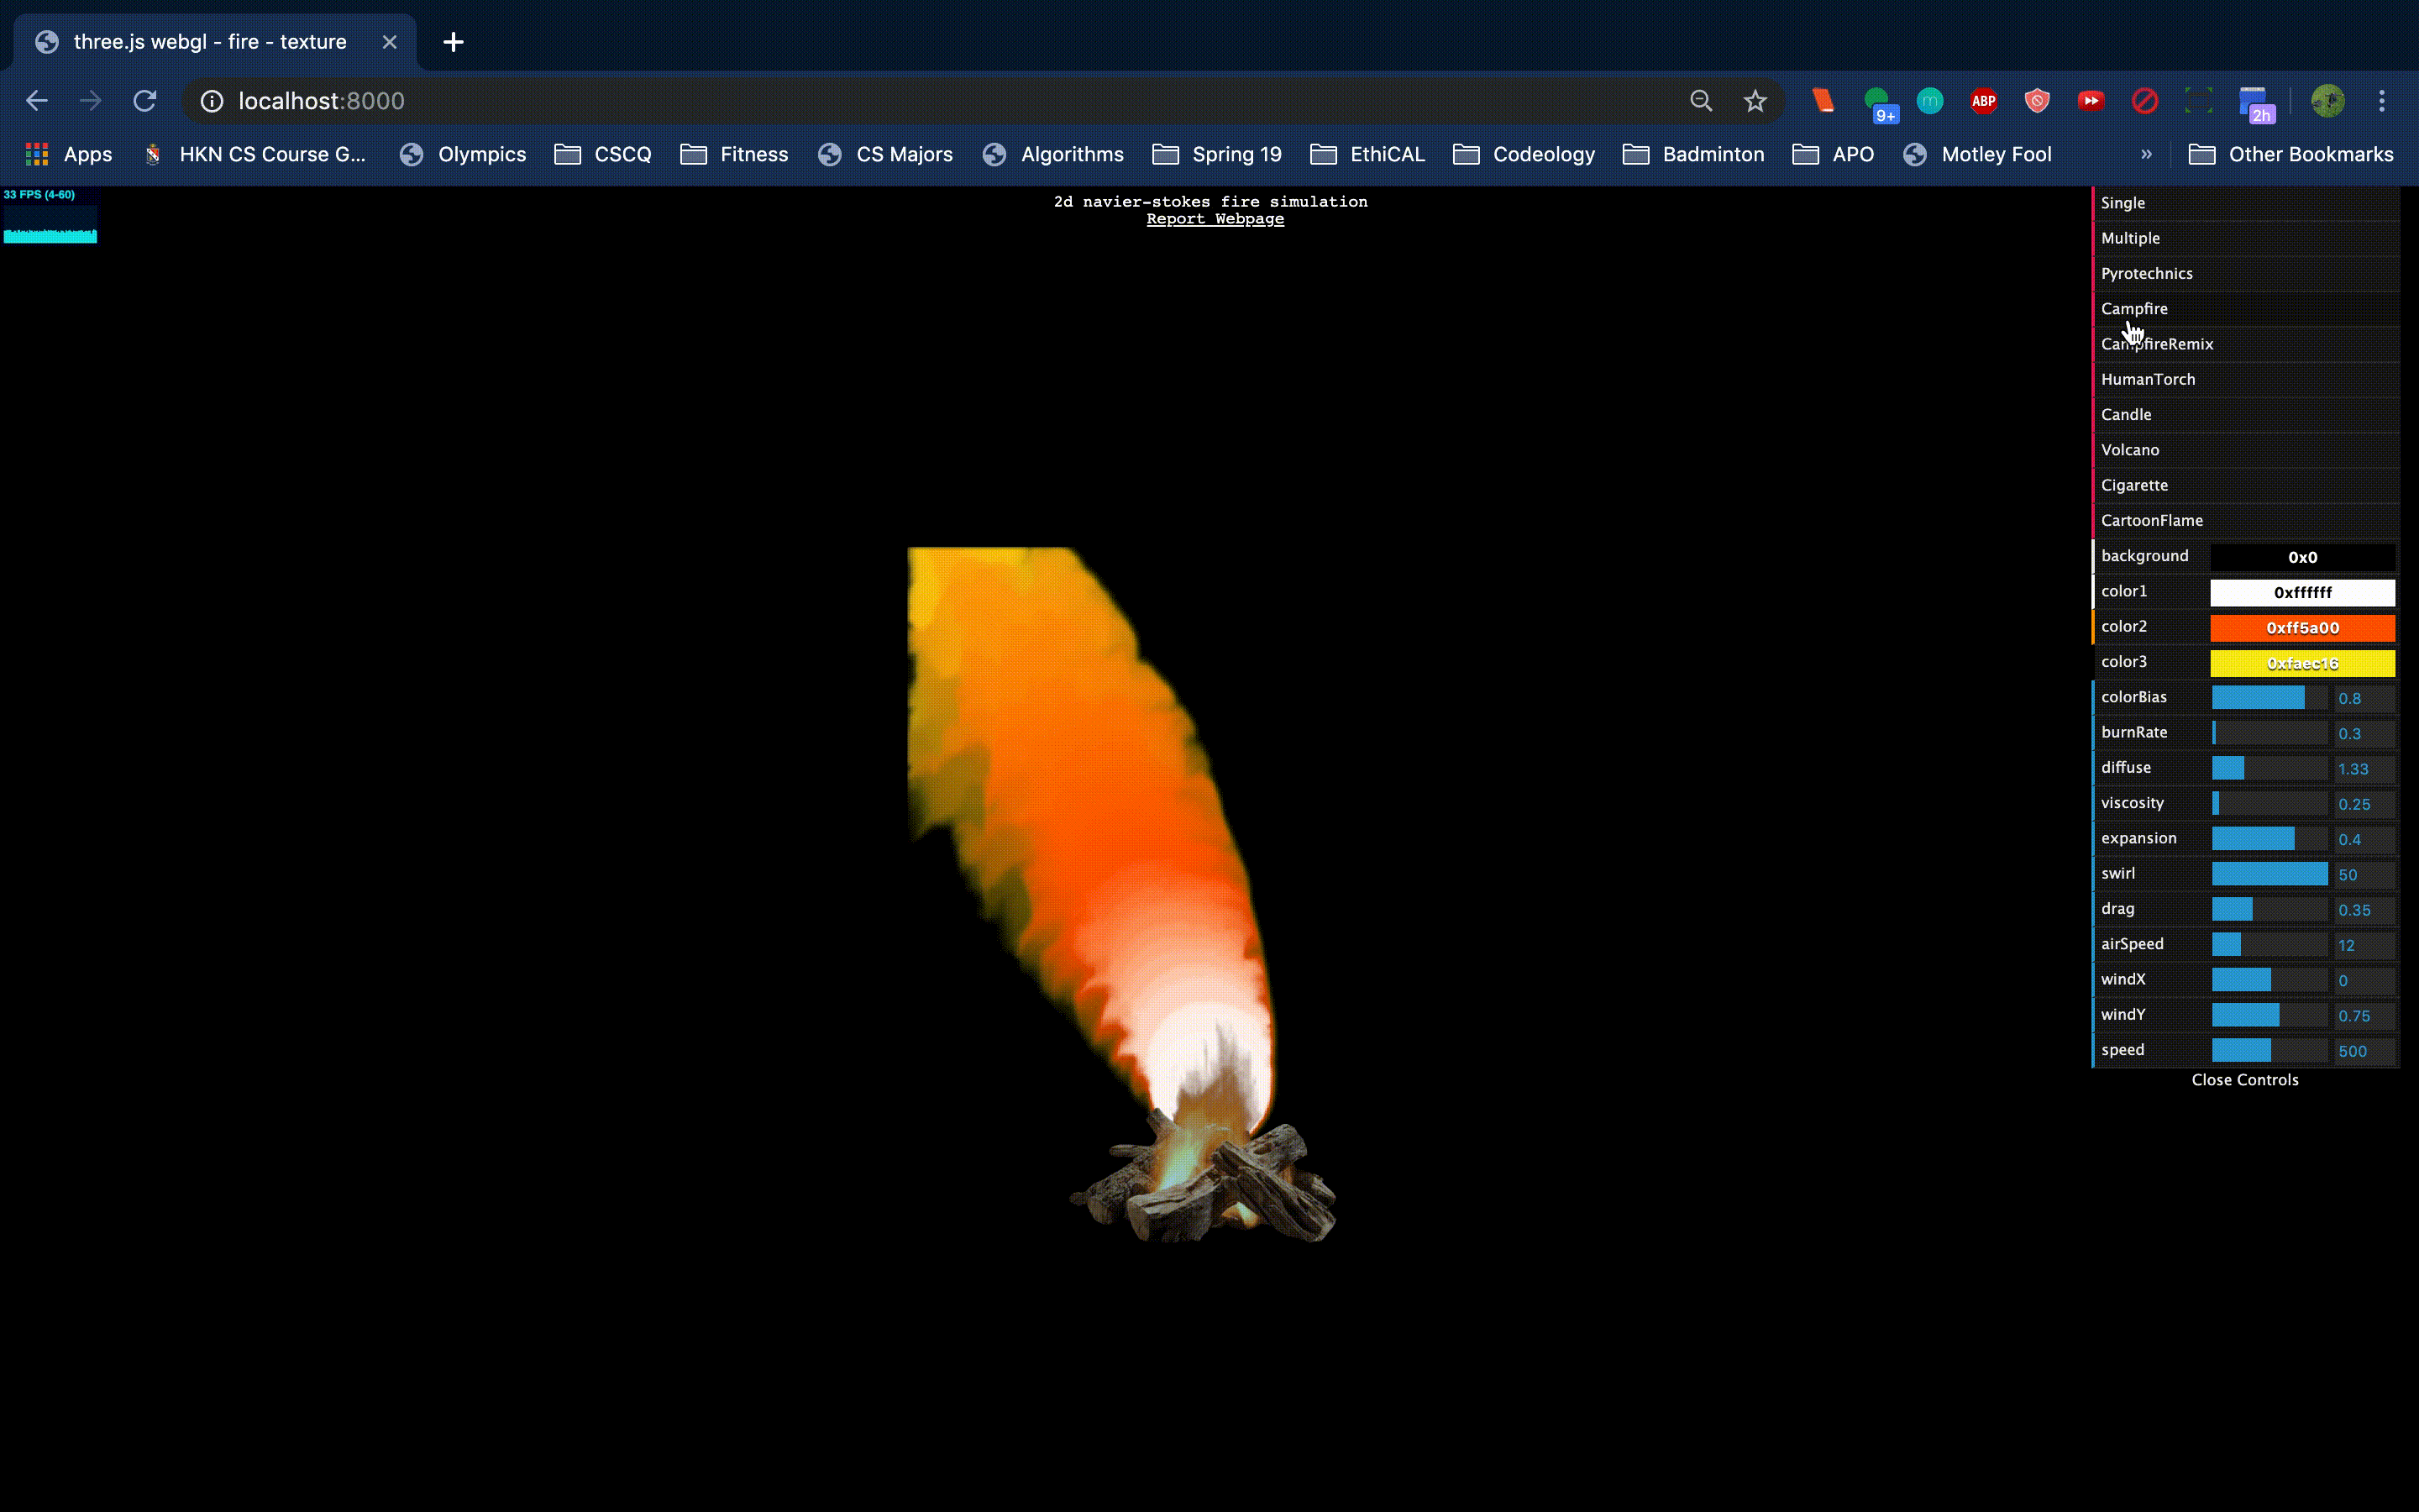Open the ABP extension icon
Viewport: 2419px width, 1512px height.
point(1983,101)
